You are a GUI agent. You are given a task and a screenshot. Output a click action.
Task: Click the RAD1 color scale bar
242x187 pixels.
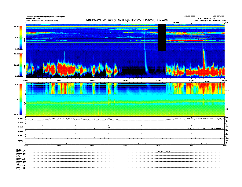(21, 65)
